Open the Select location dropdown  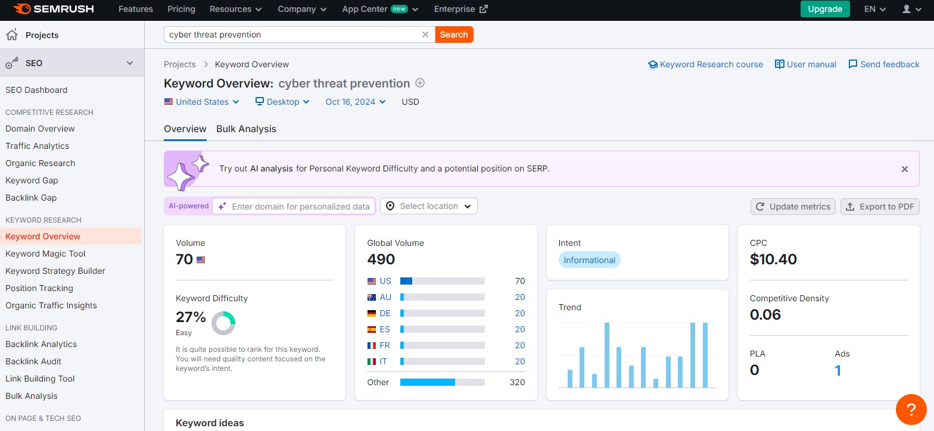pyautogui.click(x=429, y=206)
